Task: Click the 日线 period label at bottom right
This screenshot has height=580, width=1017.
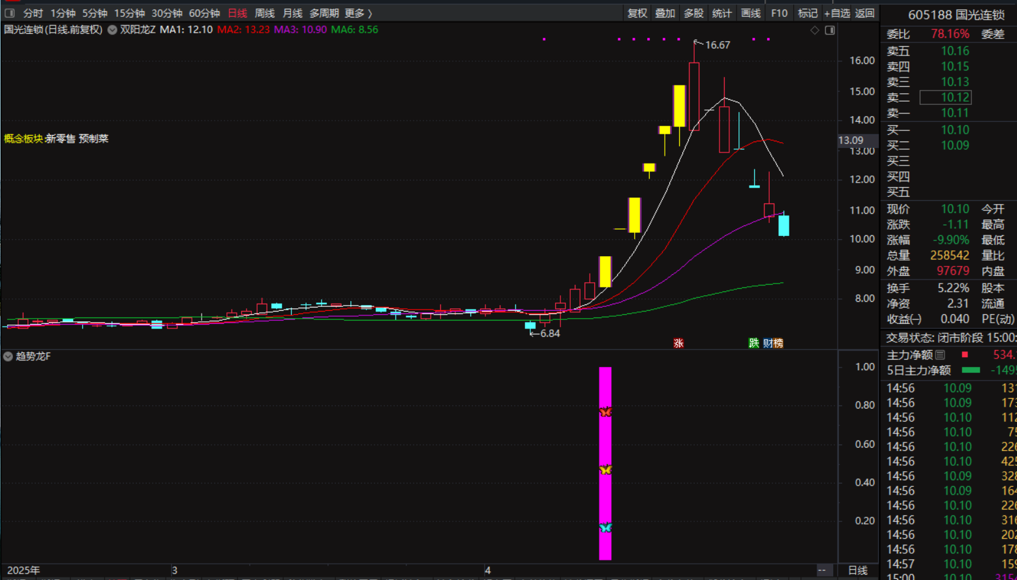Action: click(x=857, y=570)
